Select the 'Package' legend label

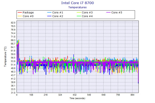28,13
